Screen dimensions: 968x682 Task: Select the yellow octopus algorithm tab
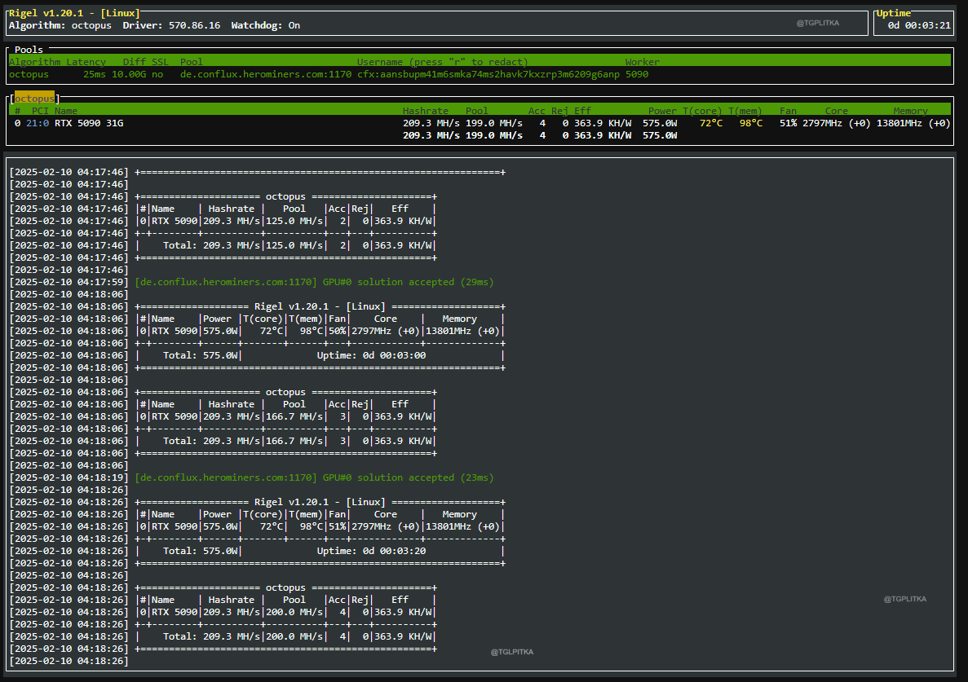click(34, 99)
